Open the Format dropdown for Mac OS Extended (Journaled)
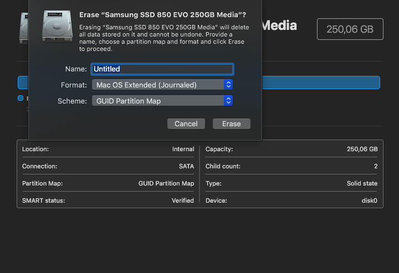This screenshot has width=399, height=273. point(162,85)
